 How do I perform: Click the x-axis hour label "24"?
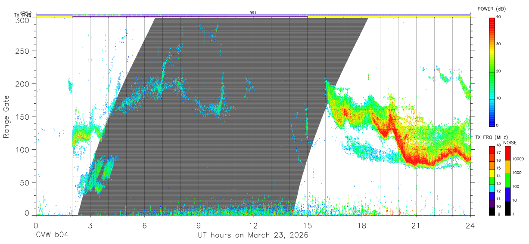coord(470,225)
